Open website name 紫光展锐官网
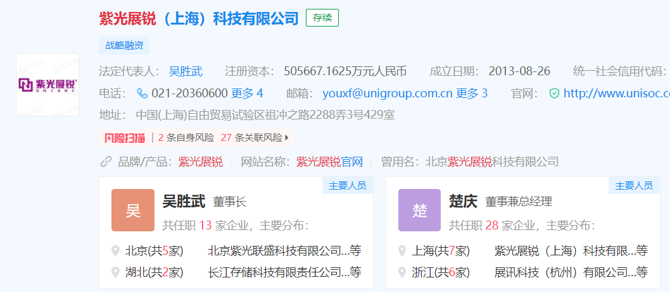This screenshot has height=292, width=670. pyautogui.click(x=329, y=162)
